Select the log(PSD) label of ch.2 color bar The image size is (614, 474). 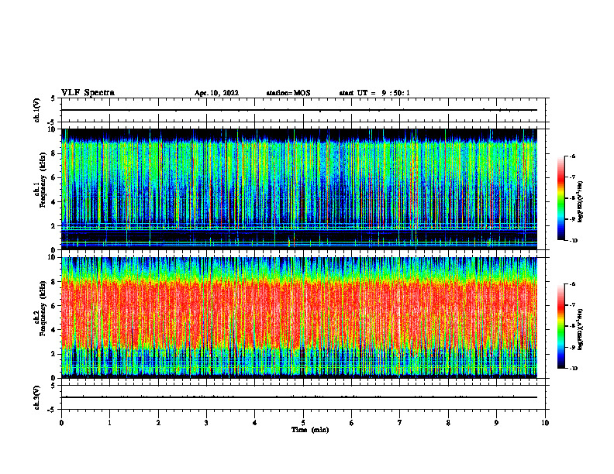point(580,330)
